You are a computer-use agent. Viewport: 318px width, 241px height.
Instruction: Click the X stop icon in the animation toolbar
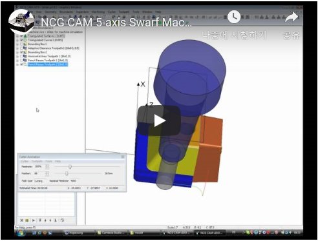[21, 220]
